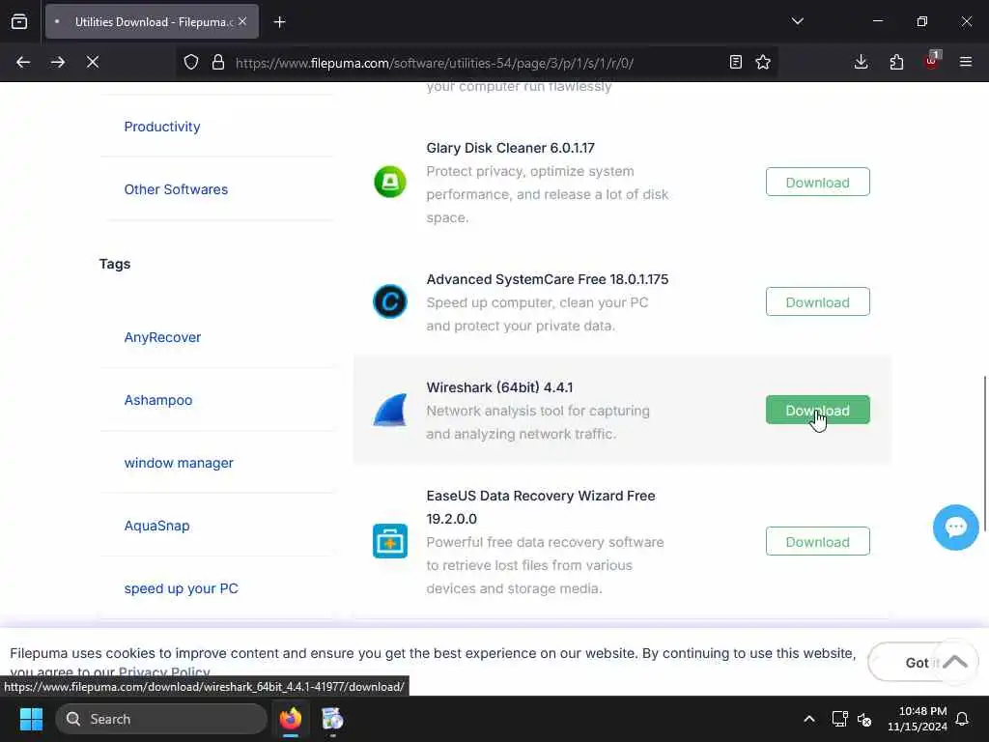Viewport: 989px width, 742px height.
Task: Open the Windows Start menu
Action: tap(31, 719)
